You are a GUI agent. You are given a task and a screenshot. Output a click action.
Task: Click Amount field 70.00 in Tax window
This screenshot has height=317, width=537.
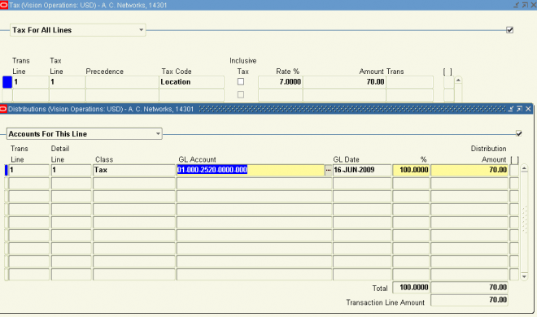344,82
